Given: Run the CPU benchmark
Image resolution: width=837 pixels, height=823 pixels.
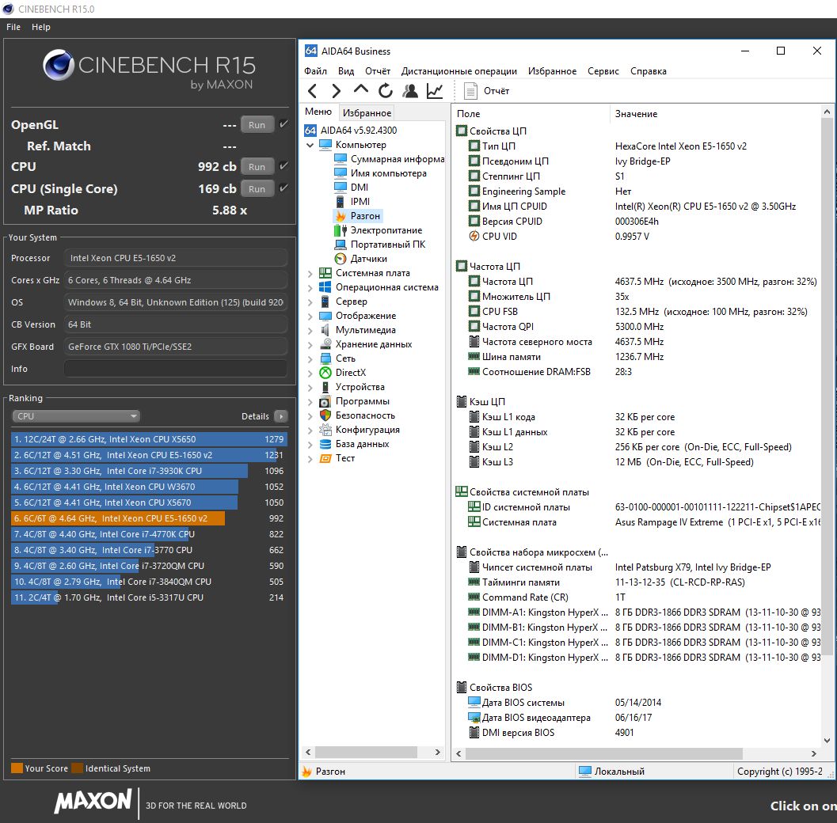Looking at the screenshot, I should click(257, 166).
